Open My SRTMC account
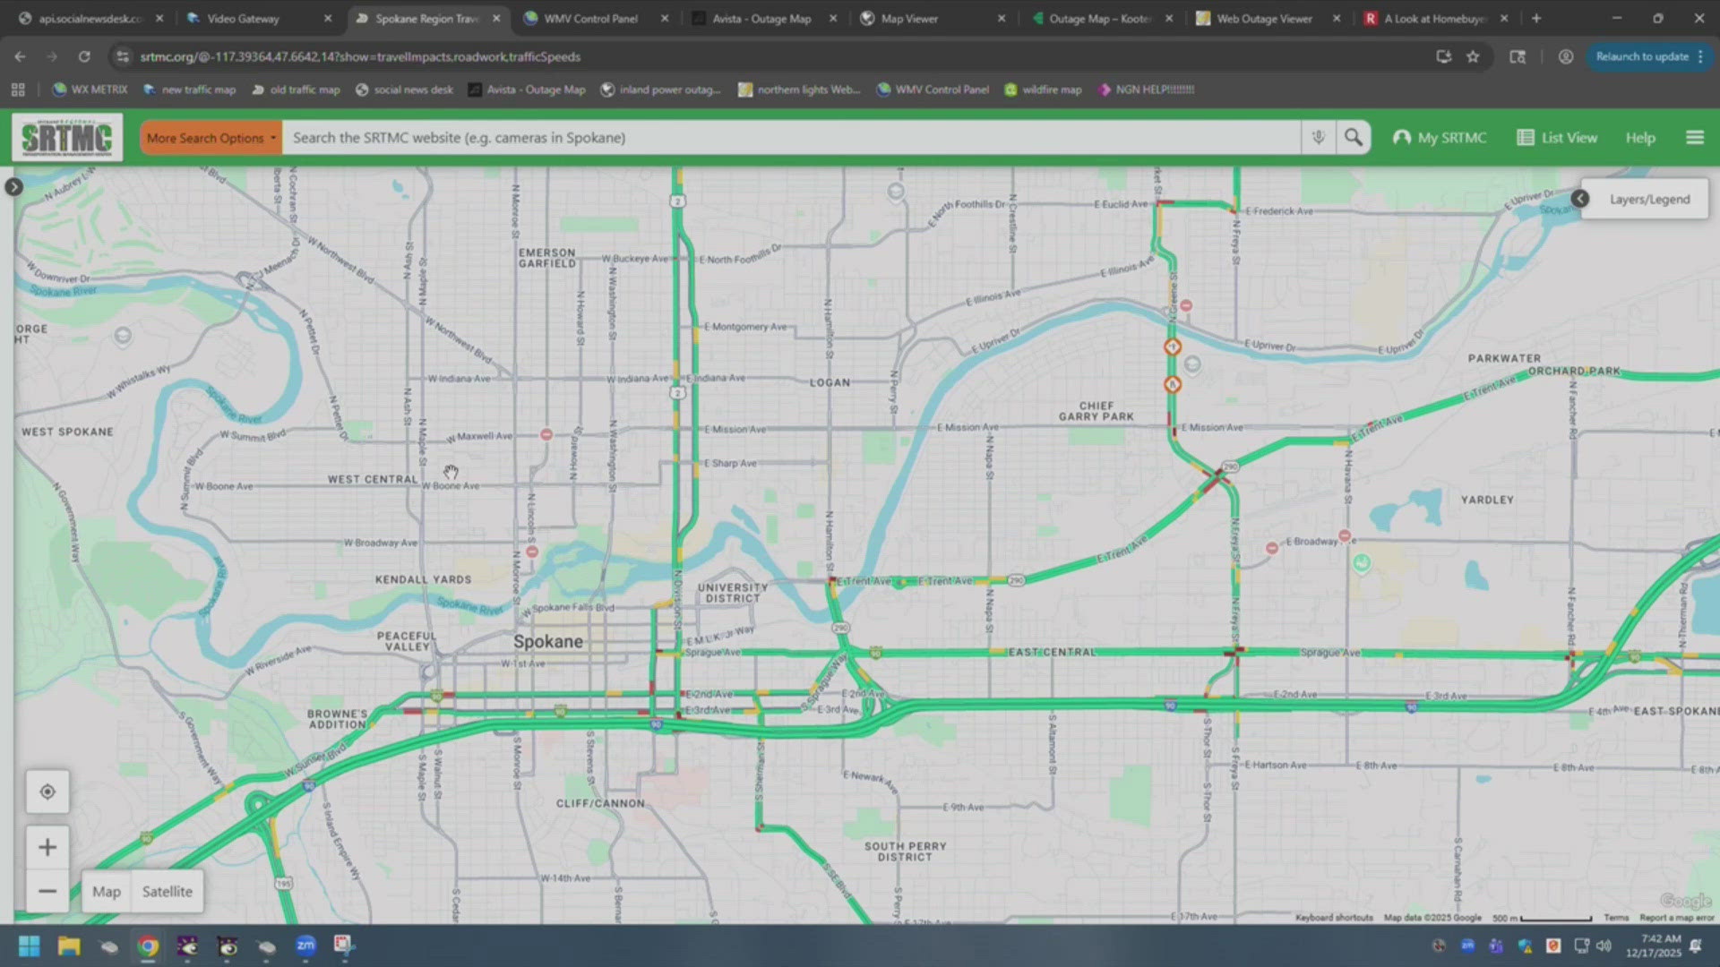1720x967 pixels. point(1440,138)
